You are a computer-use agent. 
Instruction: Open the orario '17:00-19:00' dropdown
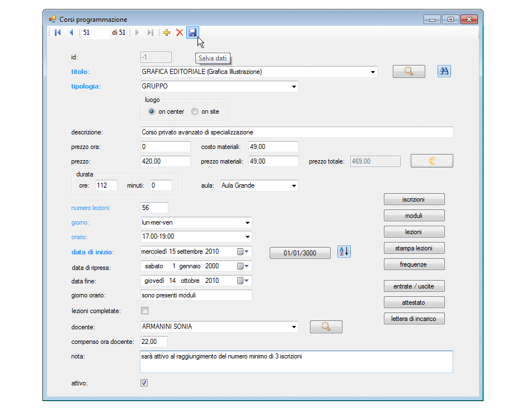click(247, 237)
